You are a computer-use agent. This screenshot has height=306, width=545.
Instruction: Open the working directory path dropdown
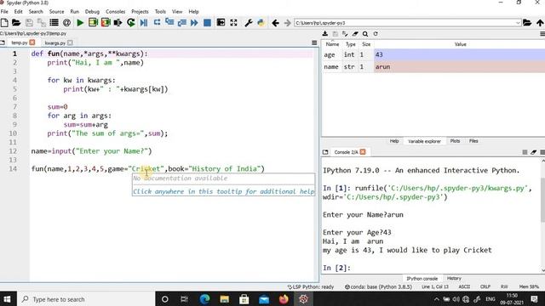point(518,23)
